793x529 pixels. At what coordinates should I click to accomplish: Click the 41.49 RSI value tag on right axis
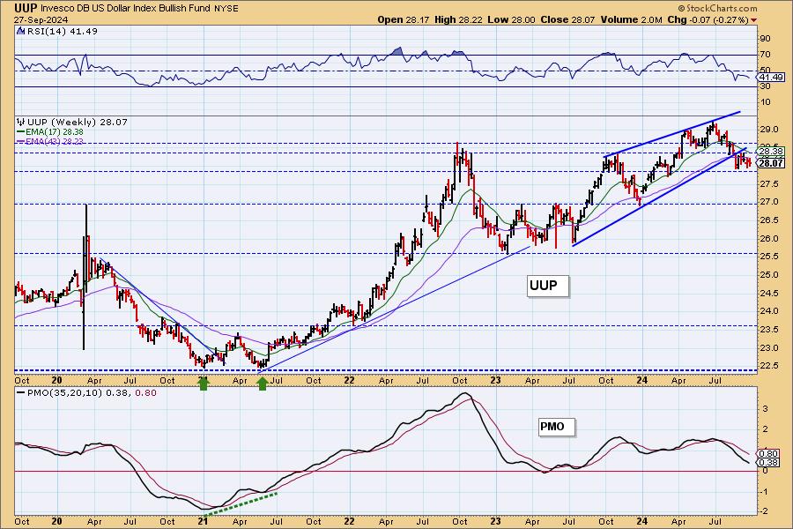click(x=772, y=77)
